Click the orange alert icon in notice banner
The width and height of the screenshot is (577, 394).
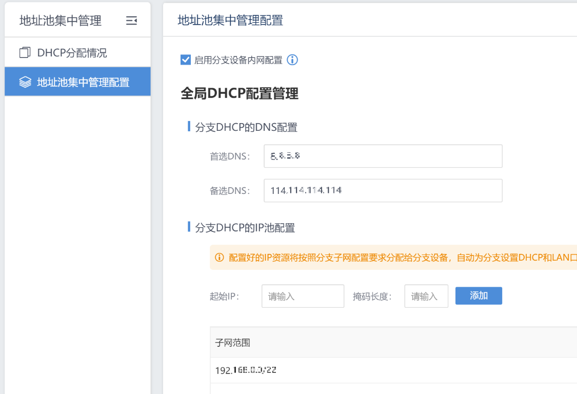pos(220,257)
